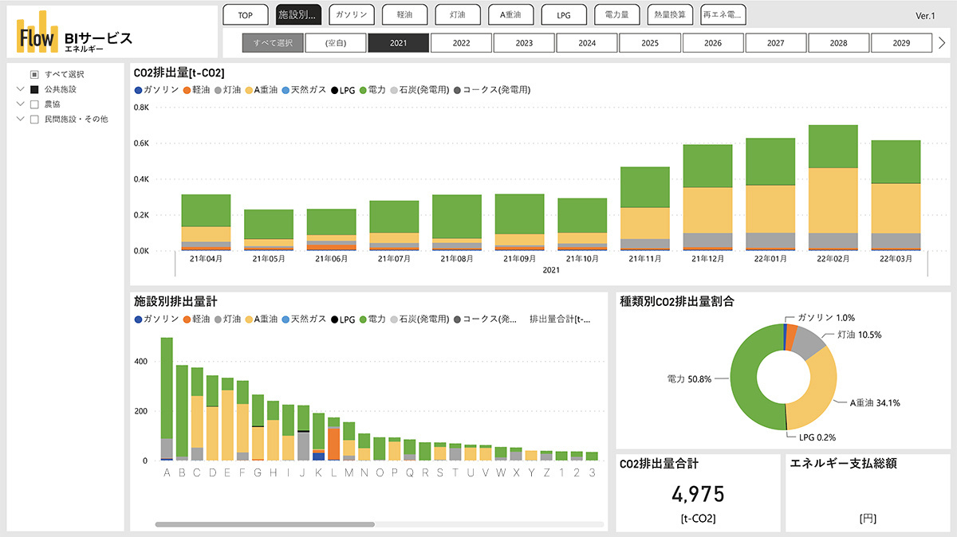
Task: Click the facility chart horizontal scrollbar
Action: [x=265, y=524]
